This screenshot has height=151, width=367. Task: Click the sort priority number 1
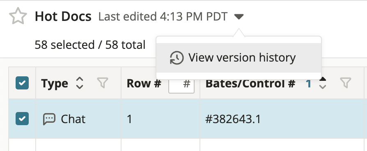tap(308, 84)
